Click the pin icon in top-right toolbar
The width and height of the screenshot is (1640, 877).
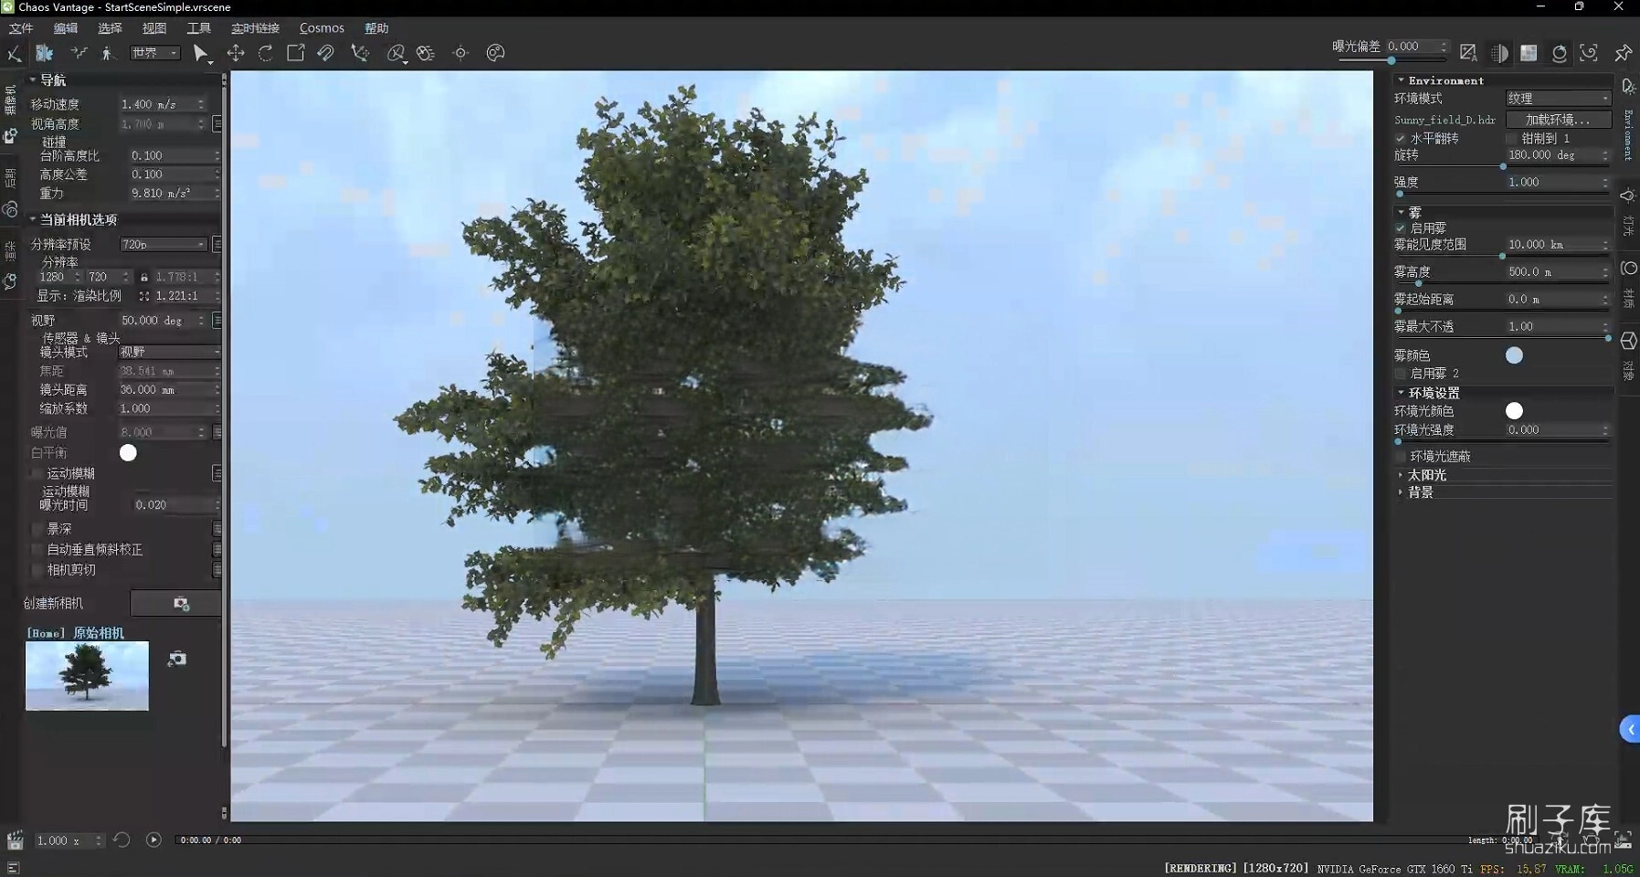[1623, 53]
